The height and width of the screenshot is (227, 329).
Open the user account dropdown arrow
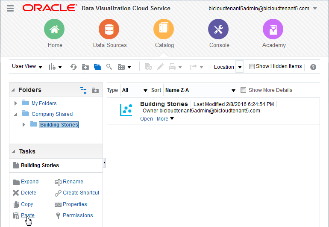[315, 9]
